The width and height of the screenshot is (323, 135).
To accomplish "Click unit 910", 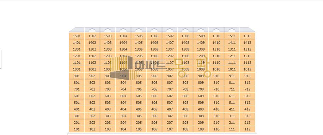I will 216,76.
